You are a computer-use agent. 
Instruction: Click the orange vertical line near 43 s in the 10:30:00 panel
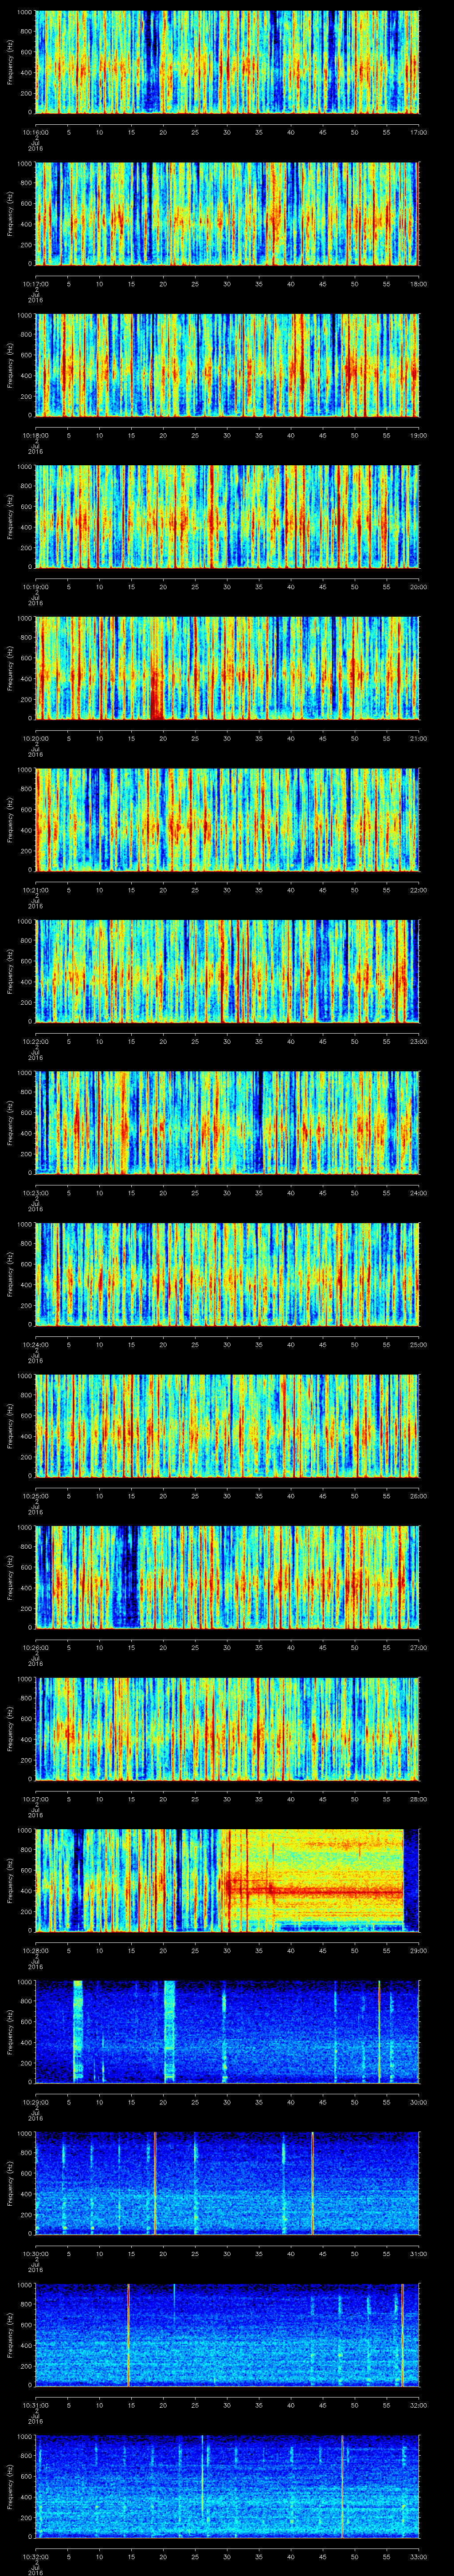pos(312,2183)
